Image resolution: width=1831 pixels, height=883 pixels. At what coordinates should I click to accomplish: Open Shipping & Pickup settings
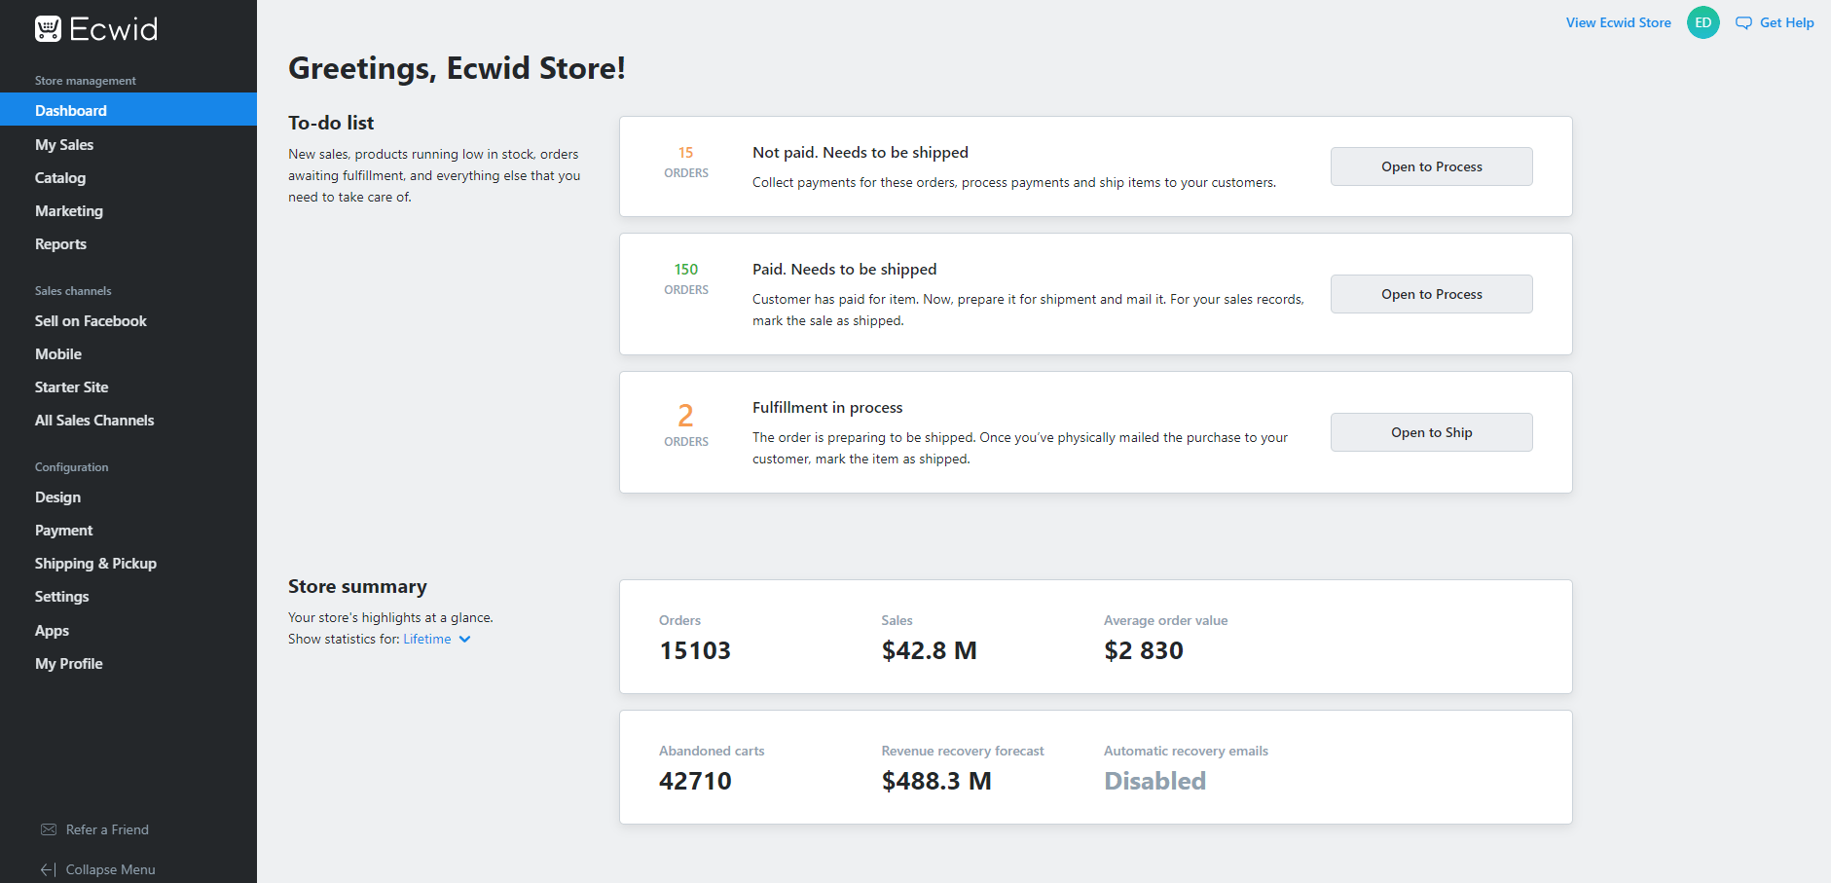click(95, 563)
